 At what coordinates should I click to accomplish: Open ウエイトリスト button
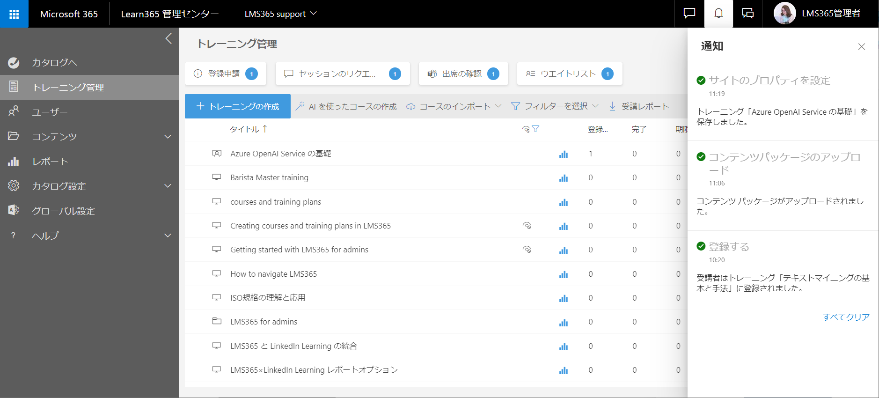pos(570,74)
